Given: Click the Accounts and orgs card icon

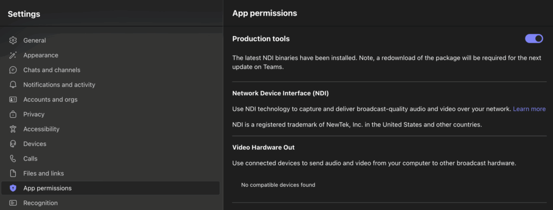Looking at the screenshot, I should coord(13,100).
